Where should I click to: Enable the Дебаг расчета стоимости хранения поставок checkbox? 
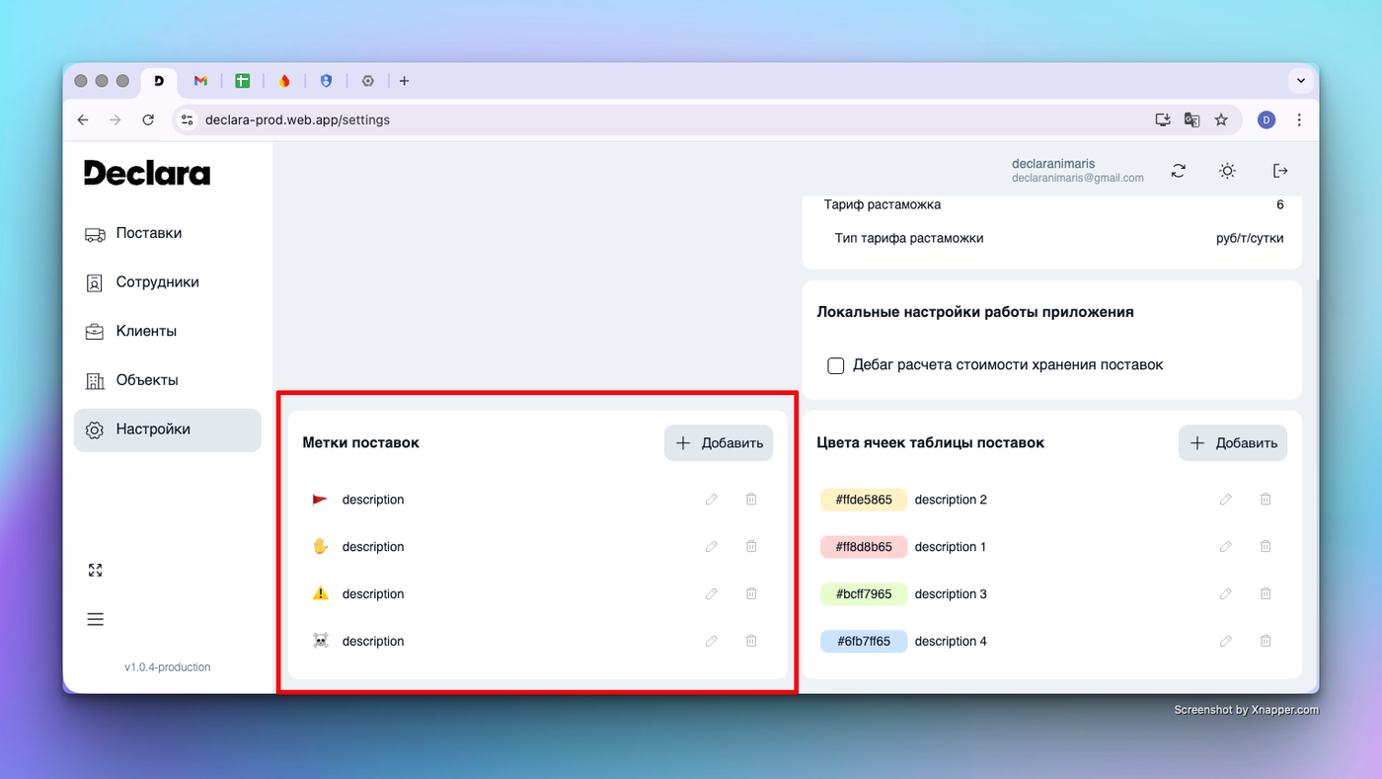(x=836, y=365)
